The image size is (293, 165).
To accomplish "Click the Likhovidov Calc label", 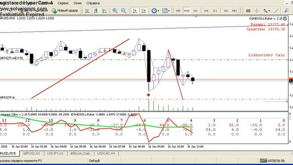I will coord(266,55).
